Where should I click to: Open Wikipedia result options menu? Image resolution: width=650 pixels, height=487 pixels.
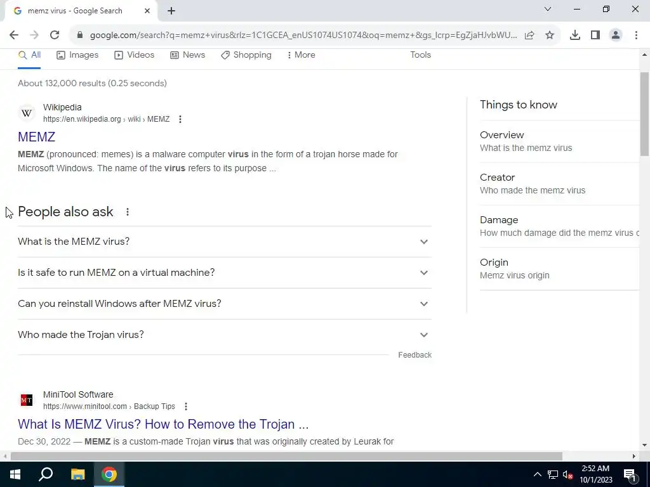tap(180, 119)
